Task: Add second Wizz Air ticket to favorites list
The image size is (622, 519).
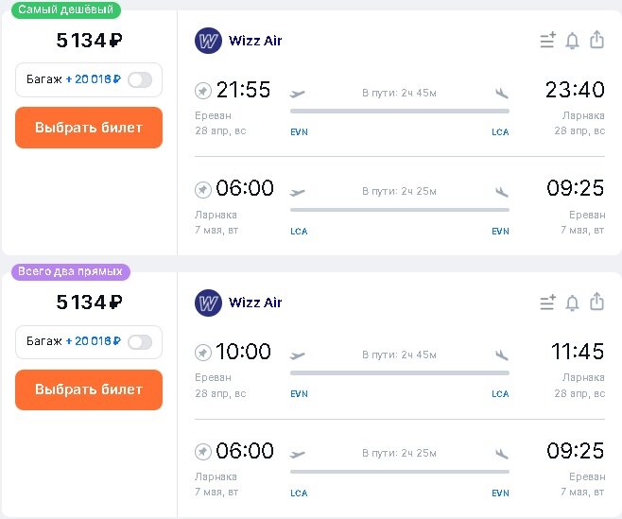Action: tap(548, 303)
